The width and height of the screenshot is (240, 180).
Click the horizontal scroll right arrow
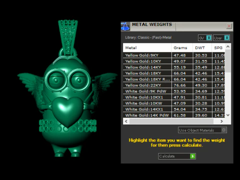point(221,121)
